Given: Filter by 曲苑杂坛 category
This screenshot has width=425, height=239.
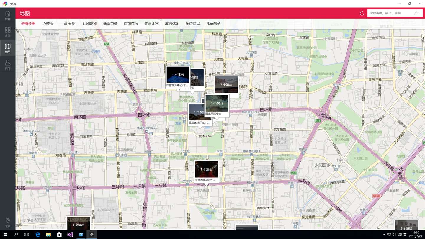Looking at the screenshot, I should 131,24.
